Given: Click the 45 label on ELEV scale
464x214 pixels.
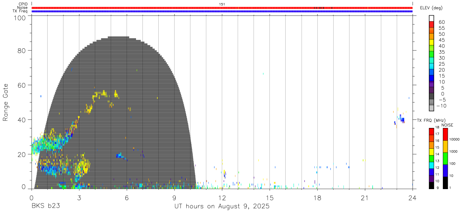Looking at the screenshot, I should [441, 40].
